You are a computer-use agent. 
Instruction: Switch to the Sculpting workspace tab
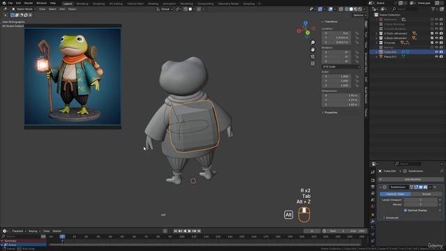99,3
